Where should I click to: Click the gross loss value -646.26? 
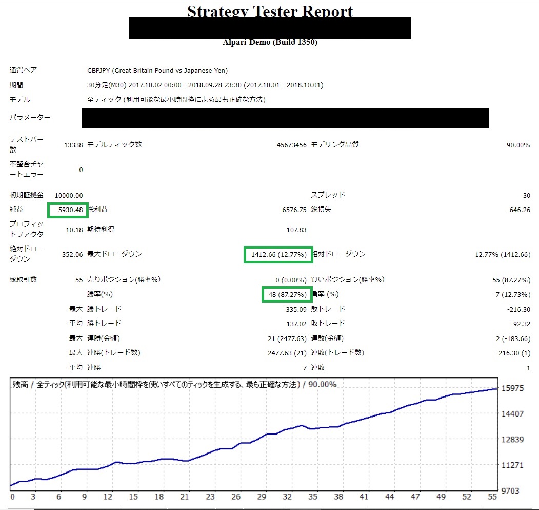[x=518, y=210]
